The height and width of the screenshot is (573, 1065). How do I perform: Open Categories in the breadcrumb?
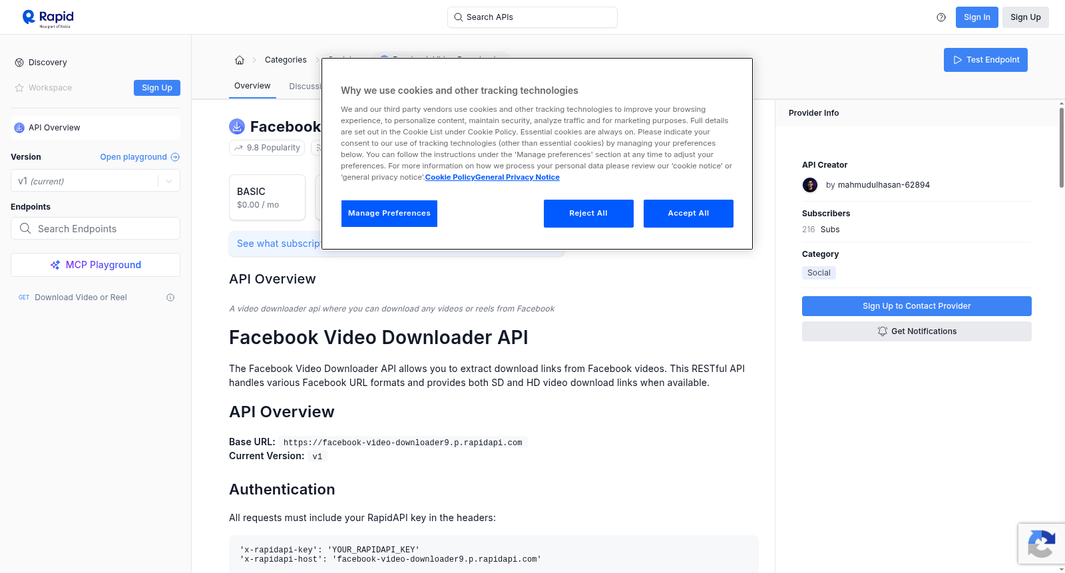[286, 60]
